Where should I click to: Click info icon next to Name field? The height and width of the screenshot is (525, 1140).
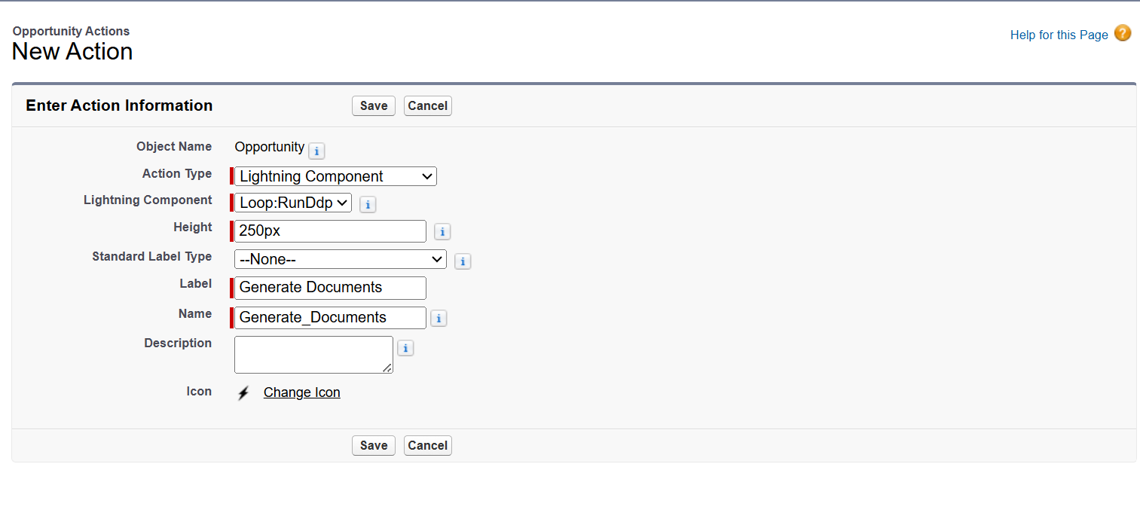(439, 319)
